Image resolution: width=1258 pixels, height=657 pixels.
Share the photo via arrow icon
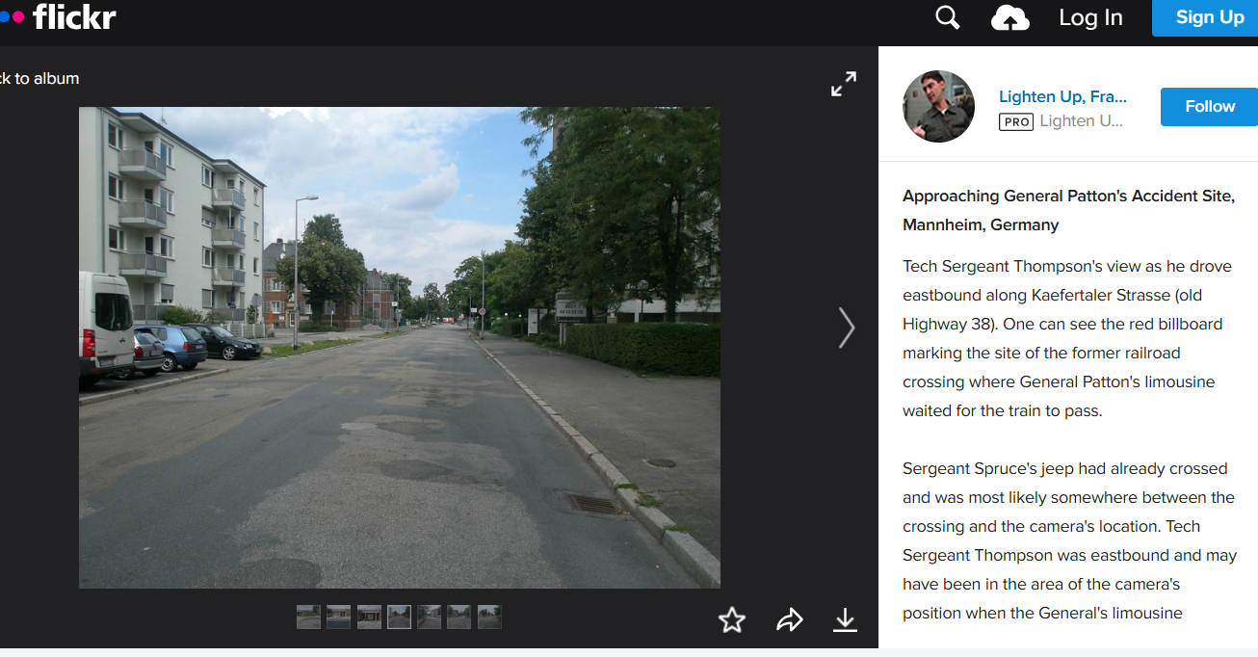point(789,619)
